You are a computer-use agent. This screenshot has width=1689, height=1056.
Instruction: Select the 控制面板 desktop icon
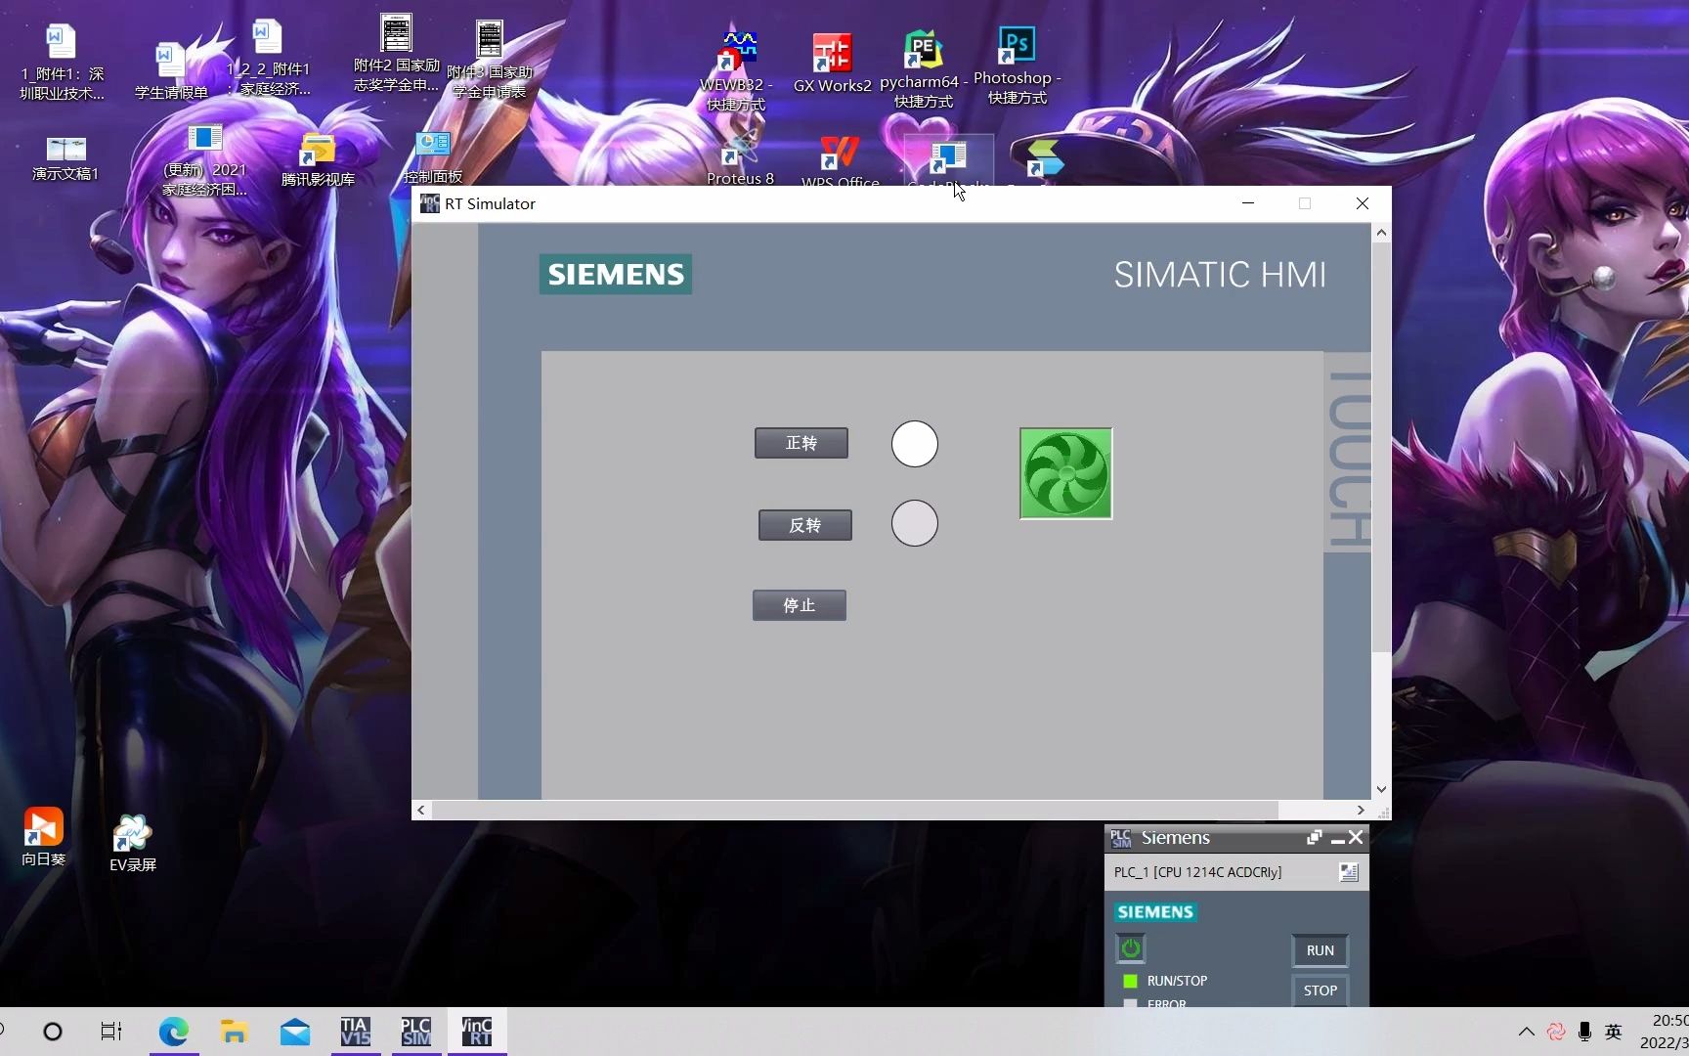tap(432, 156)
